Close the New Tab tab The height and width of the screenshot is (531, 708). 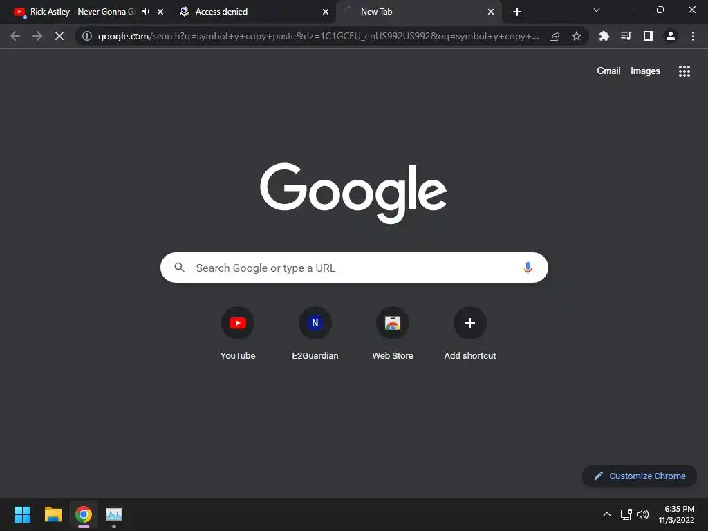pos(491,12)
